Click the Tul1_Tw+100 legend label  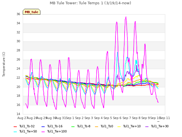coord(57,131)
